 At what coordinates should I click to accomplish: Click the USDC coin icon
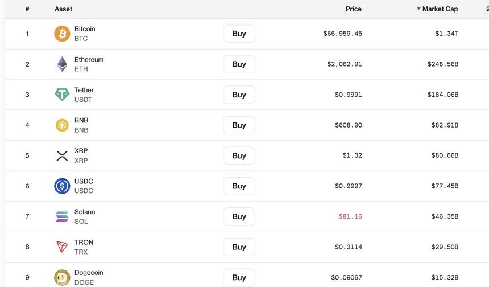[62, 186]
